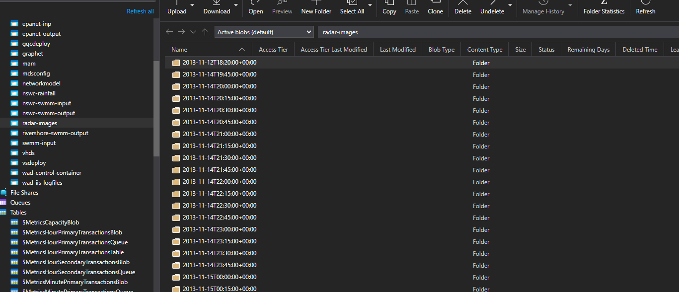Open the vsdeploy container

click(34, 163)
